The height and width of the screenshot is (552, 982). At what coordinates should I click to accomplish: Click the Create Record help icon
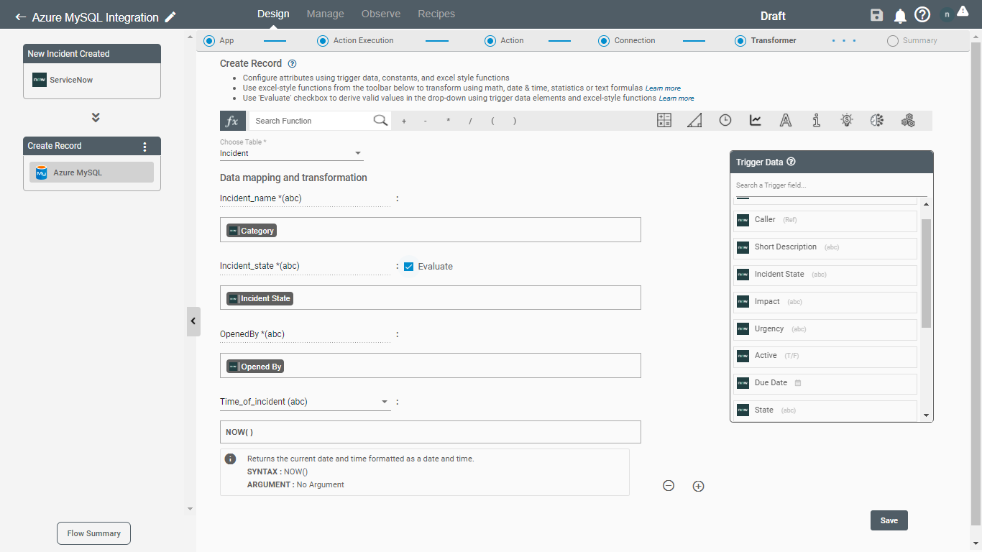292,64
